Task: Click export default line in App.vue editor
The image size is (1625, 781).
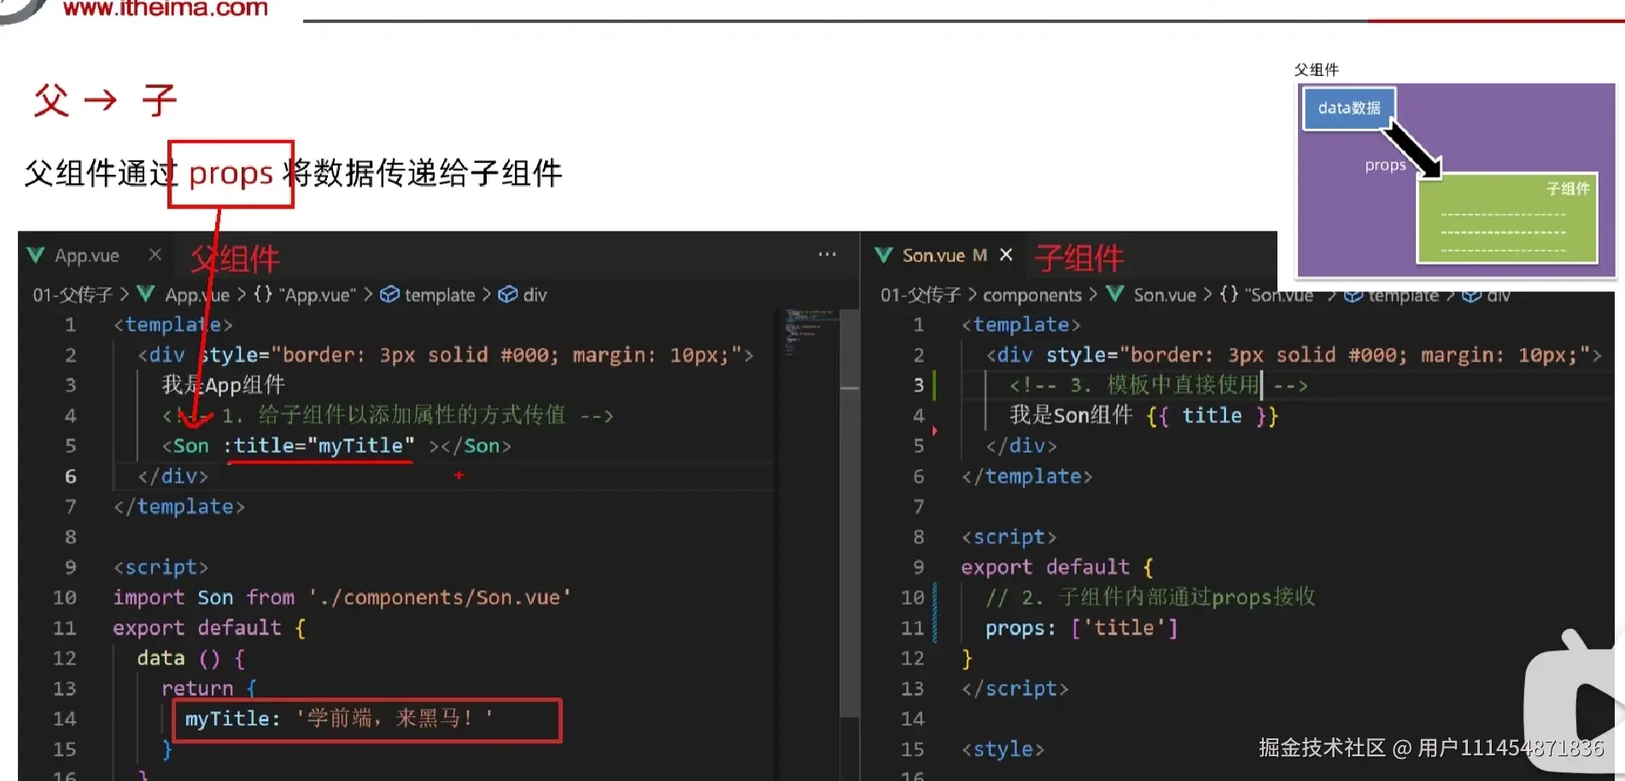Action: 210,628
